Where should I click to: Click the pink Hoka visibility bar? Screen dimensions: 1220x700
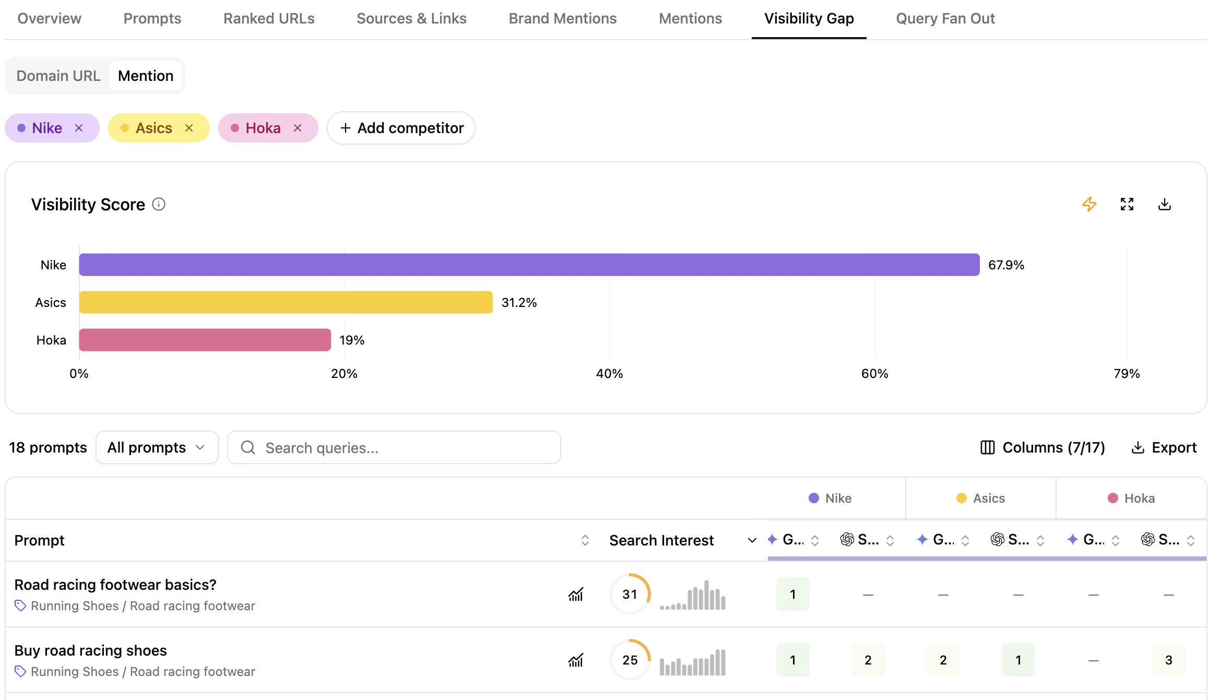click(x=205, y=340)
